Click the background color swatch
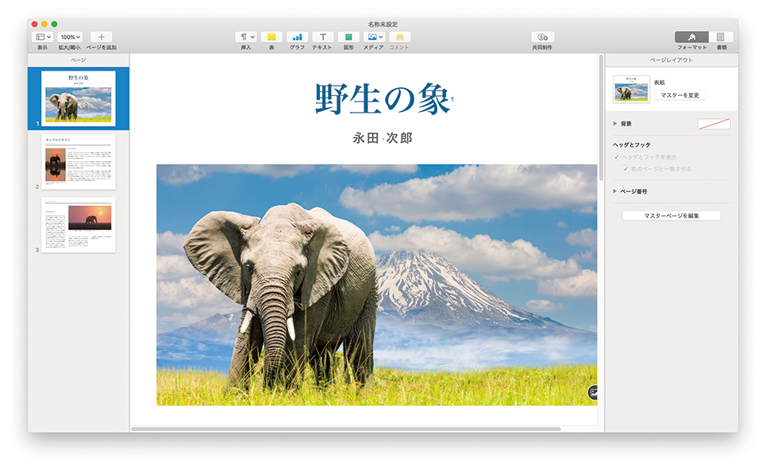Screen dimensions: 766x469 click(x=714, y=124)
